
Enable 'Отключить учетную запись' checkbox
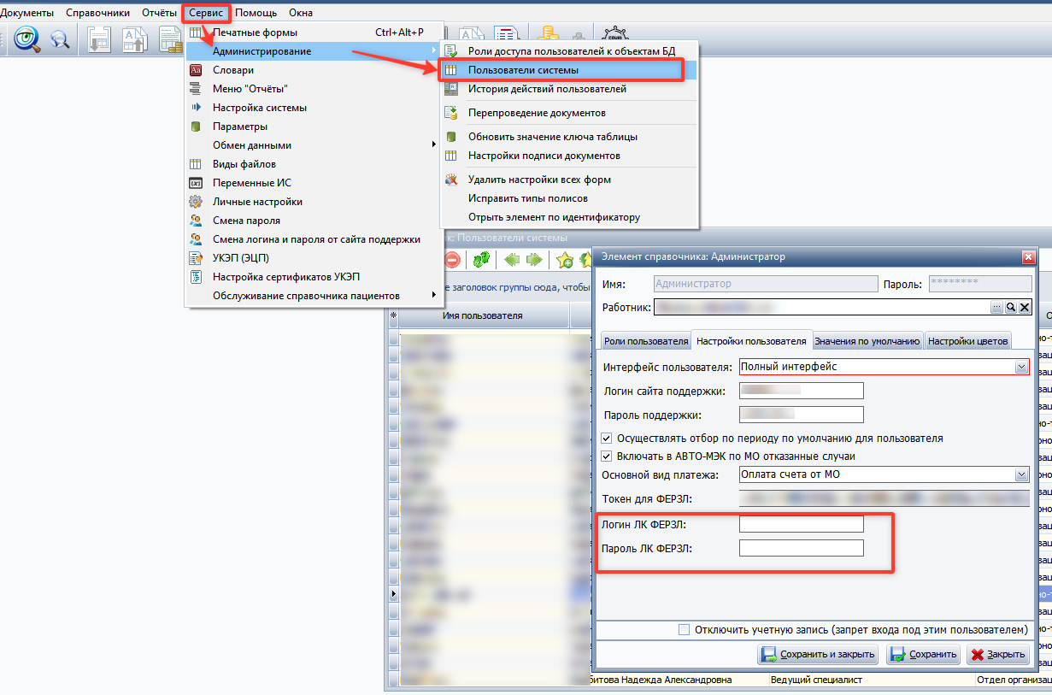(x=684, y=629)
